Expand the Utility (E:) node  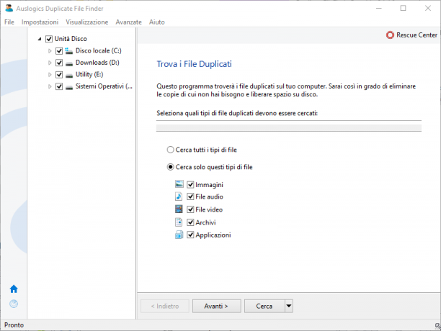point(50,75)
